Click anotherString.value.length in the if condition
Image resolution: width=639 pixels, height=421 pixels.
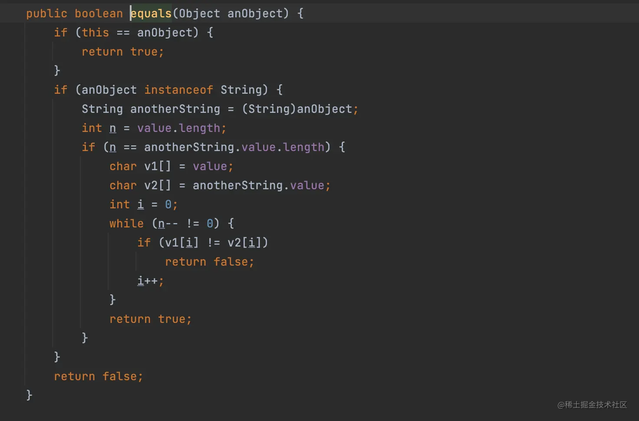[234, 147]
